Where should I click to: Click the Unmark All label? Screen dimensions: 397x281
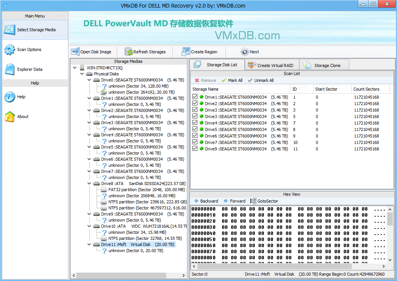[264, 80]
